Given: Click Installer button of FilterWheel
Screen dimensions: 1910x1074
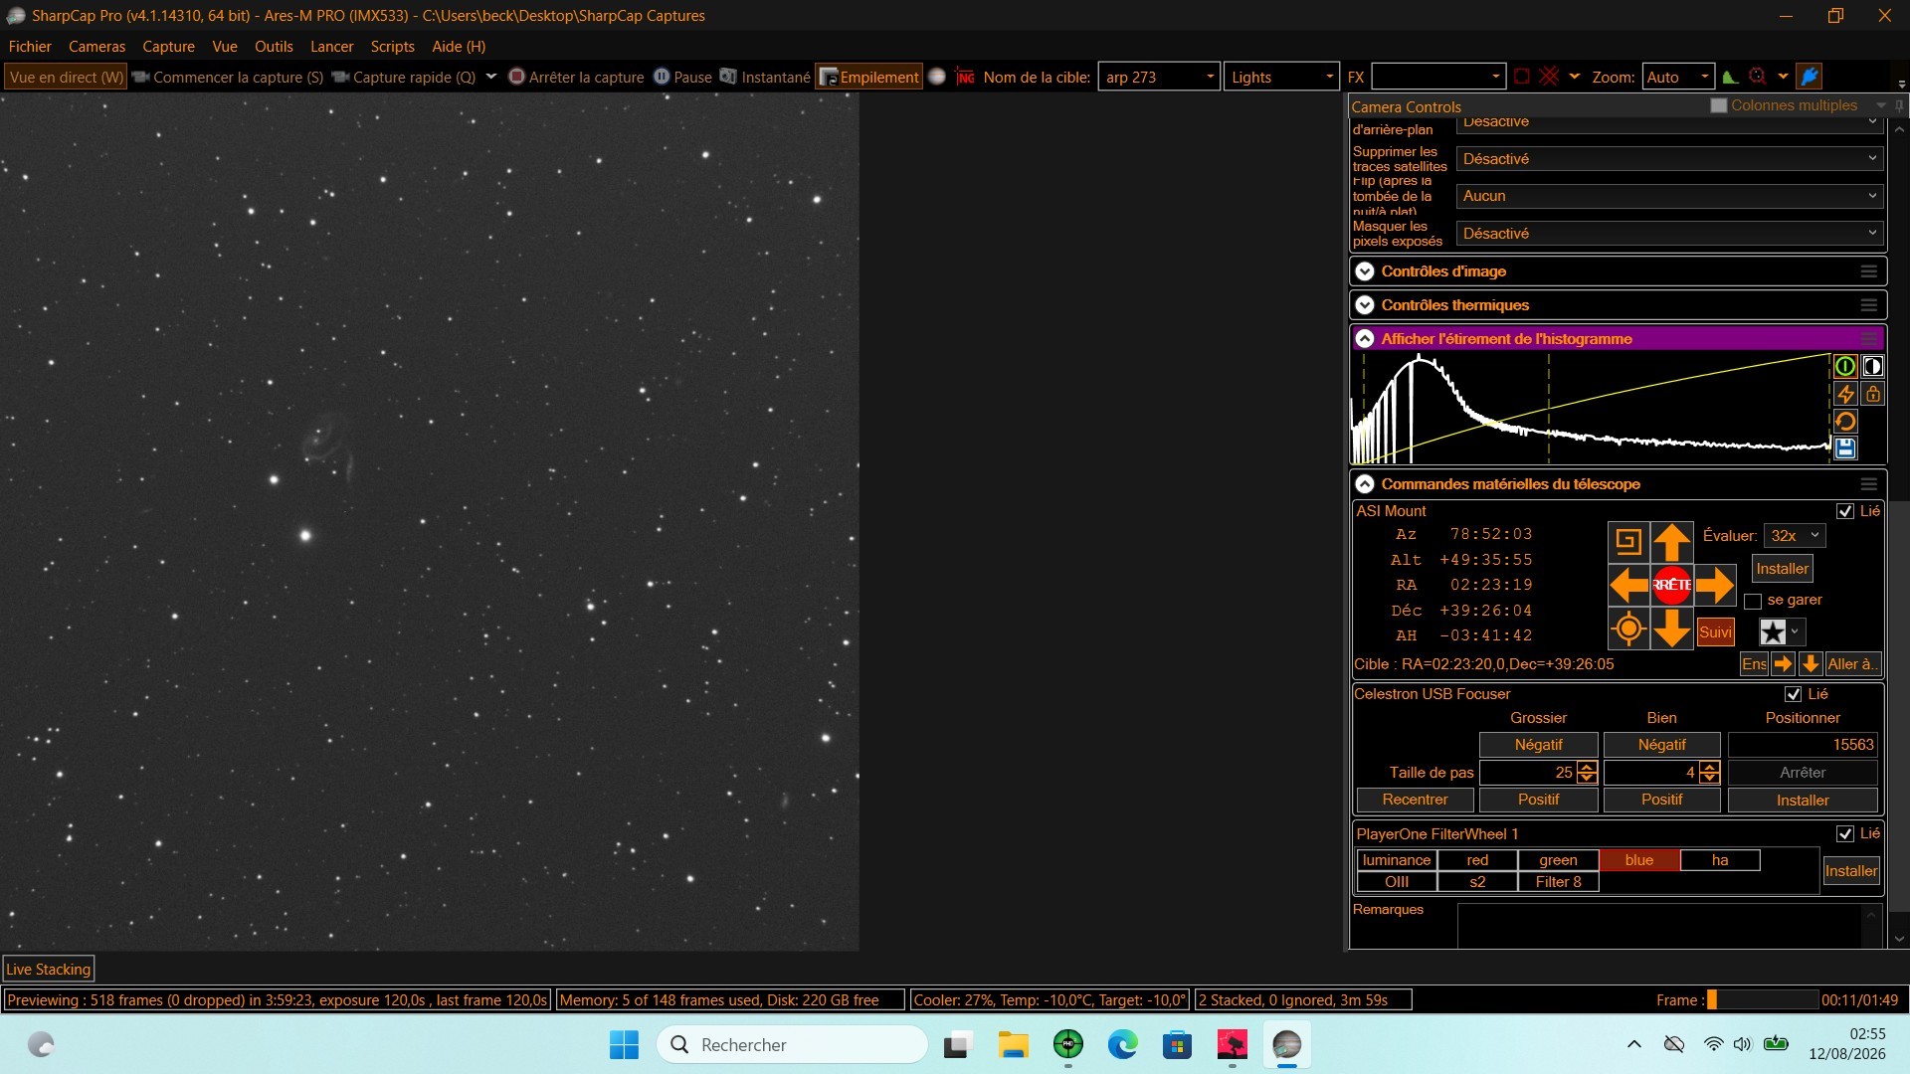Looking at the screenshot, I should [x=1850, y=871].
